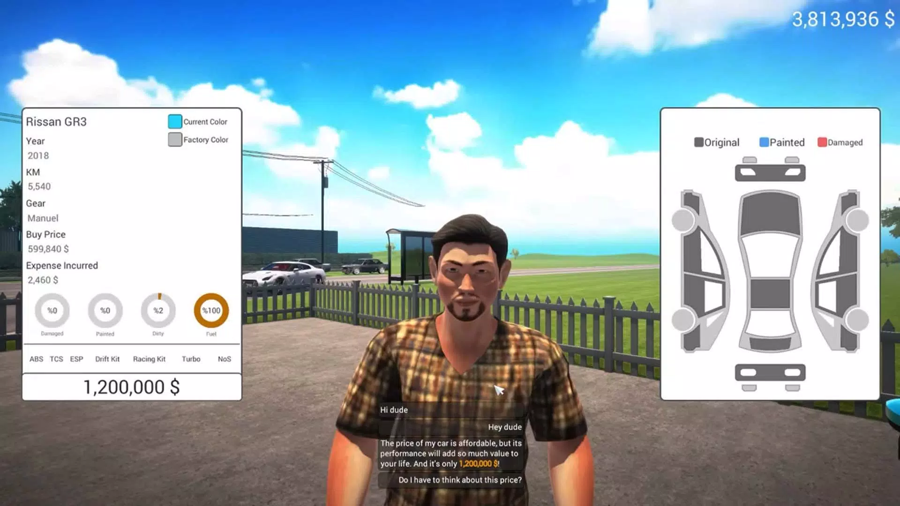
Task: Select 'Hi dude' dialogue option
Action: coord(393,409)
